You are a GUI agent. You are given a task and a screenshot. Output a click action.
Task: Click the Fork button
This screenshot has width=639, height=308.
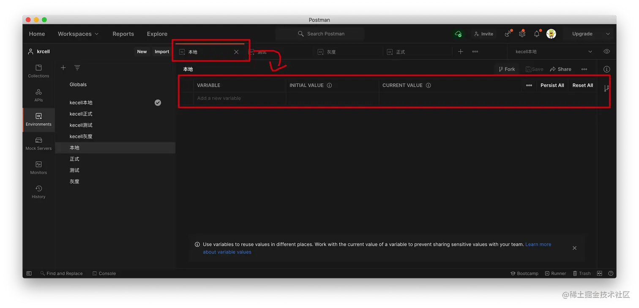coord(507,69)
